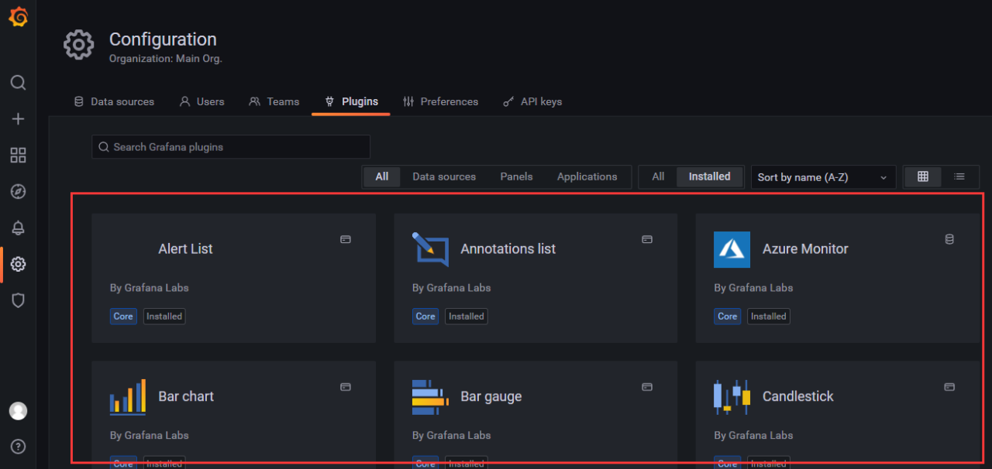Viewport: 992px width, 469px height.
Task: Click By Grafana Labs on Bar gauge card
Action: (x=451, y=435)
